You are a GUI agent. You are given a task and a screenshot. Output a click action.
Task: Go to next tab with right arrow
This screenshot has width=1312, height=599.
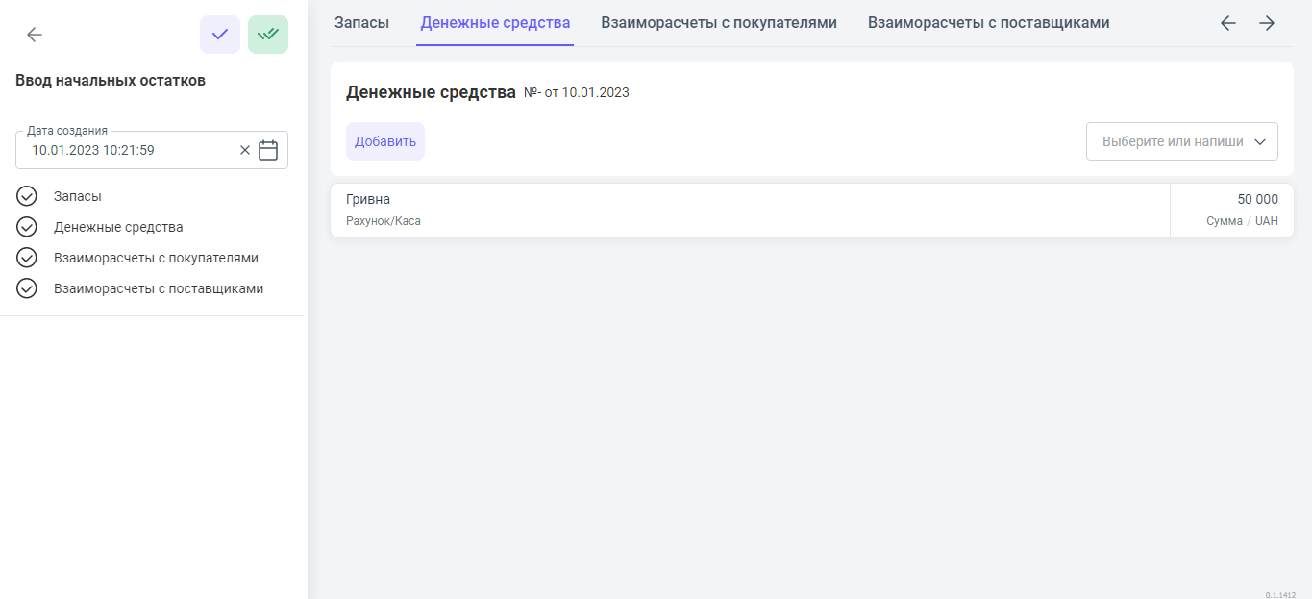(1267, 23)
